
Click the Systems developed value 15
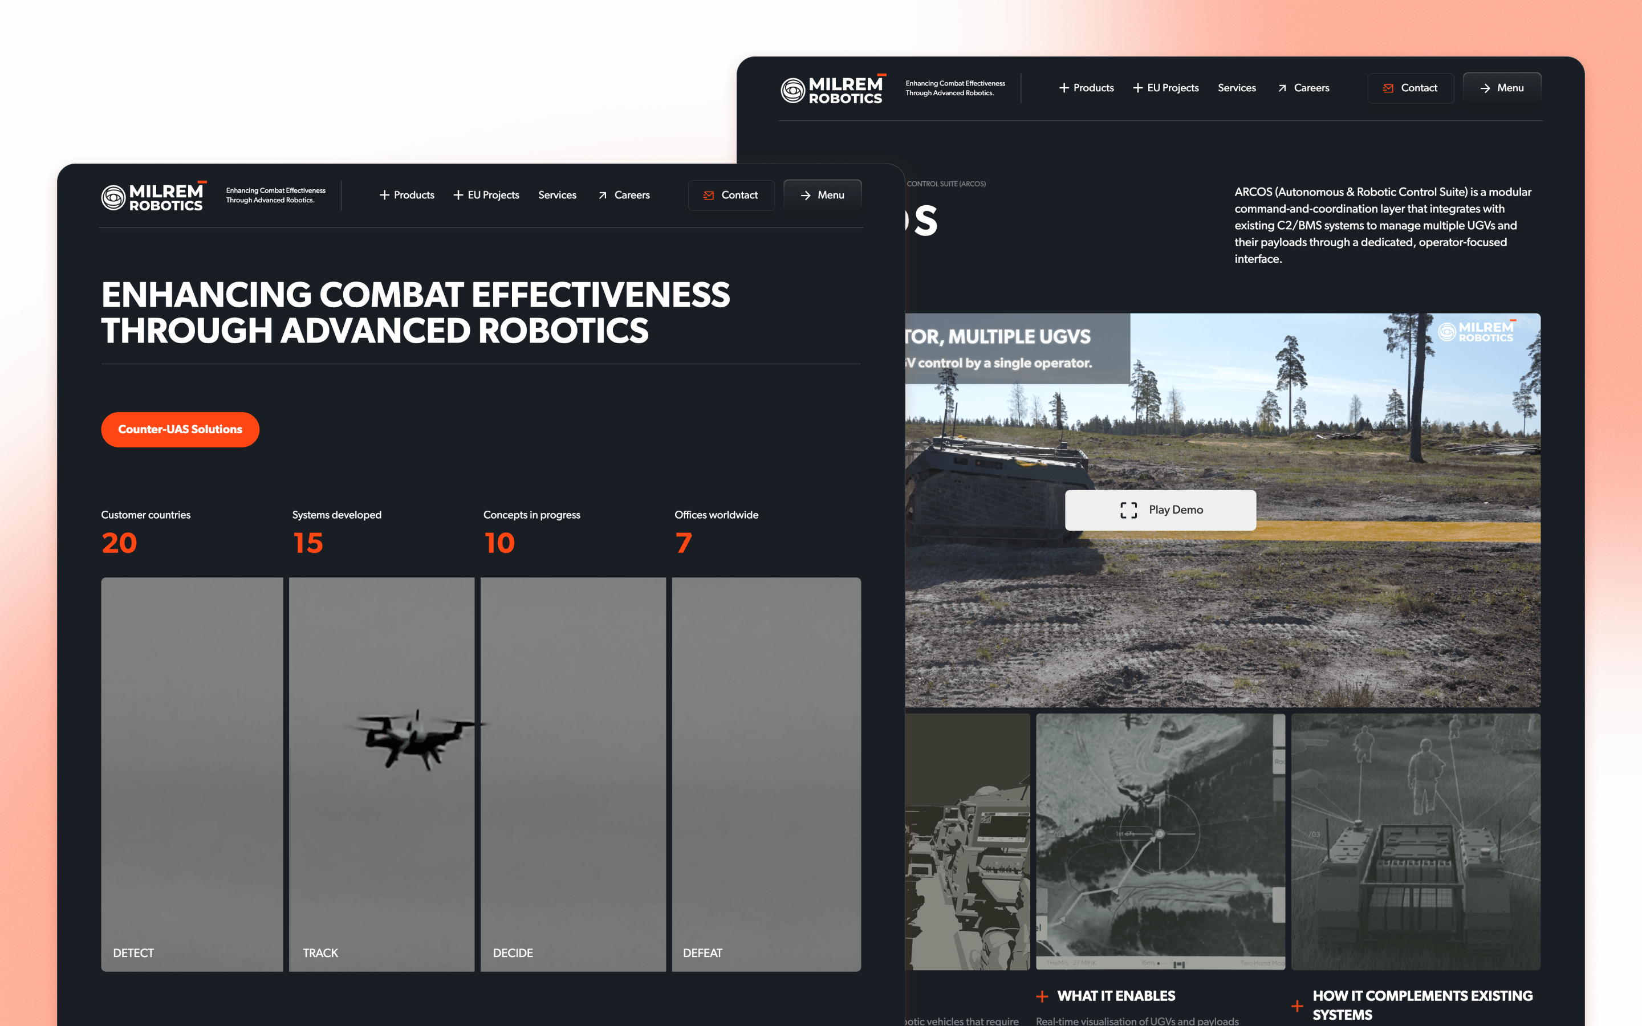308,544
